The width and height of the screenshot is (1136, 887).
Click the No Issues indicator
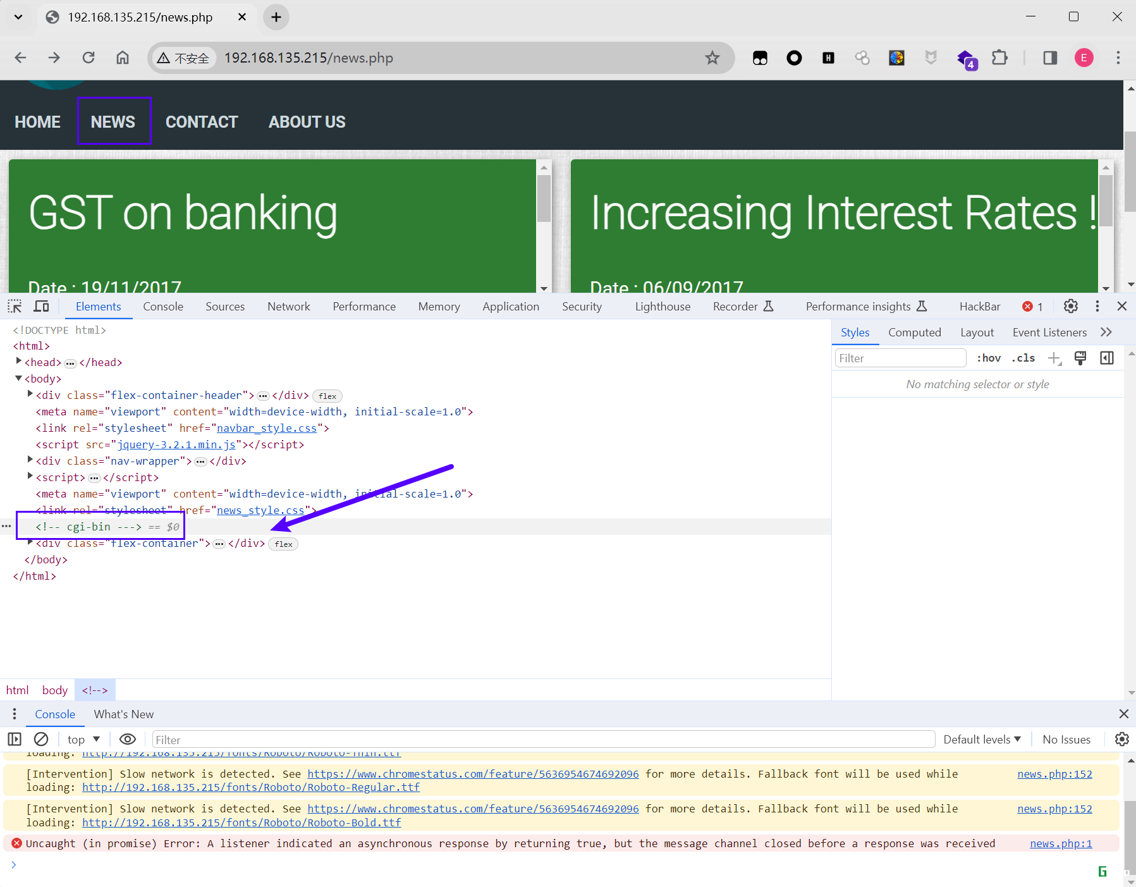coord(1066,739)
